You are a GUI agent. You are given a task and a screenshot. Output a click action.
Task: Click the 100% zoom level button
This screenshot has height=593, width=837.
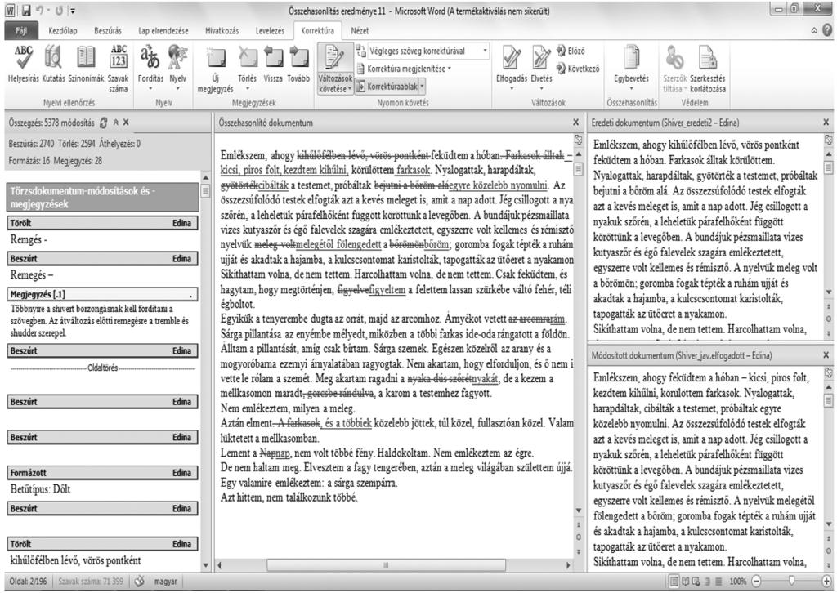[738, 582]
